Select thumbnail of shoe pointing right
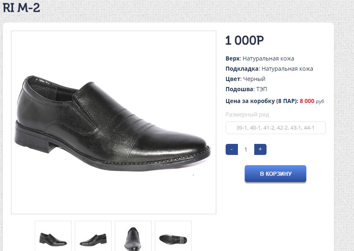The width and height of the screenshot is (354, 251). click(x=53, y=238)
